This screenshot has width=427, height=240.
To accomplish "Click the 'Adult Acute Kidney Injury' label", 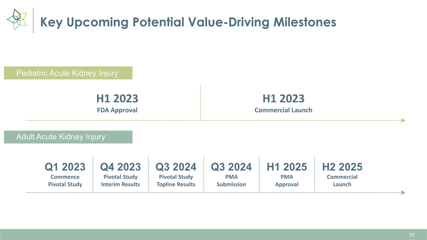I will point(68,137).
